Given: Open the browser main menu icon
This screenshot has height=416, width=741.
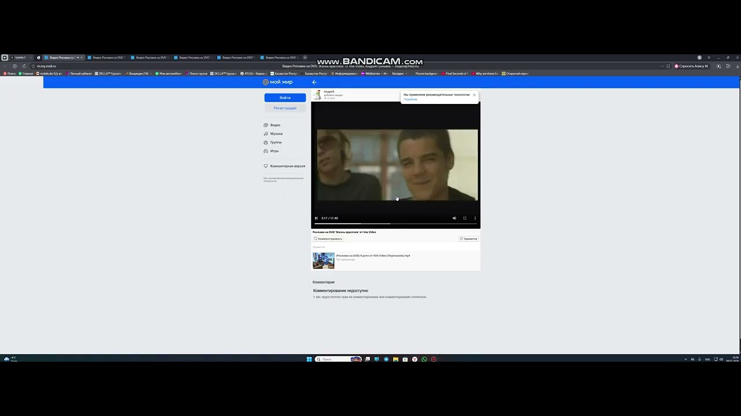Looking at the screenshot, I should [x=709, y=57].
